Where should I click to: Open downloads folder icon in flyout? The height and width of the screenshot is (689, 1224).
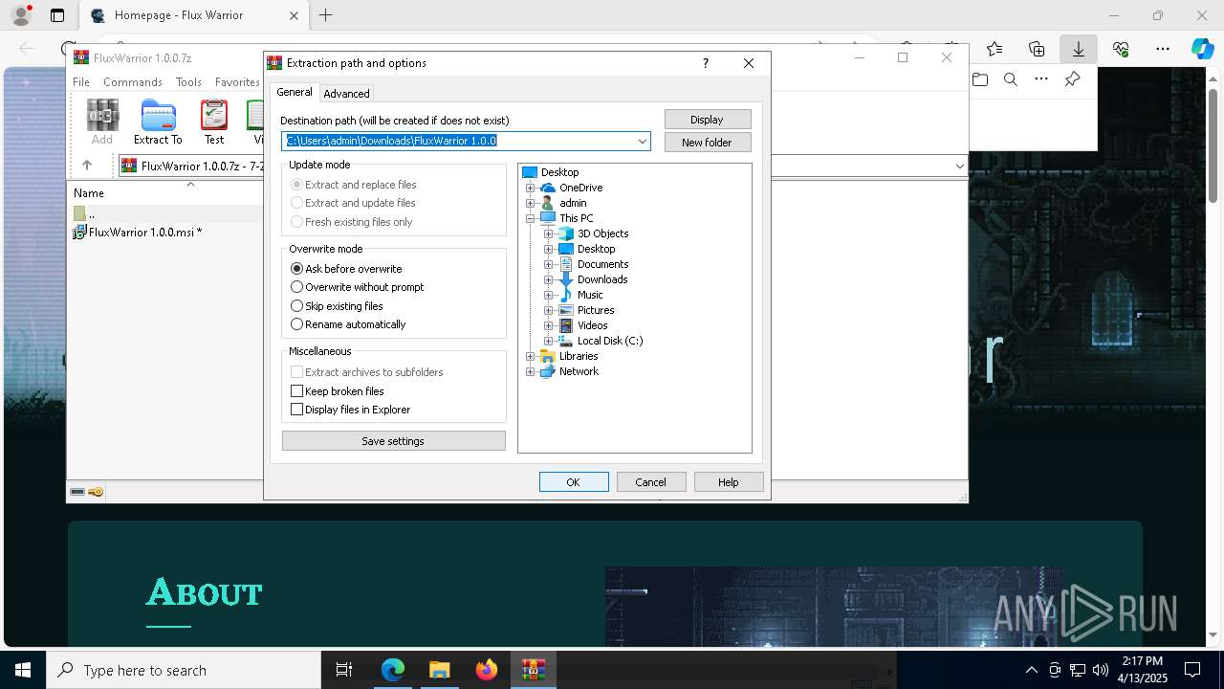[x=980, y=79]
